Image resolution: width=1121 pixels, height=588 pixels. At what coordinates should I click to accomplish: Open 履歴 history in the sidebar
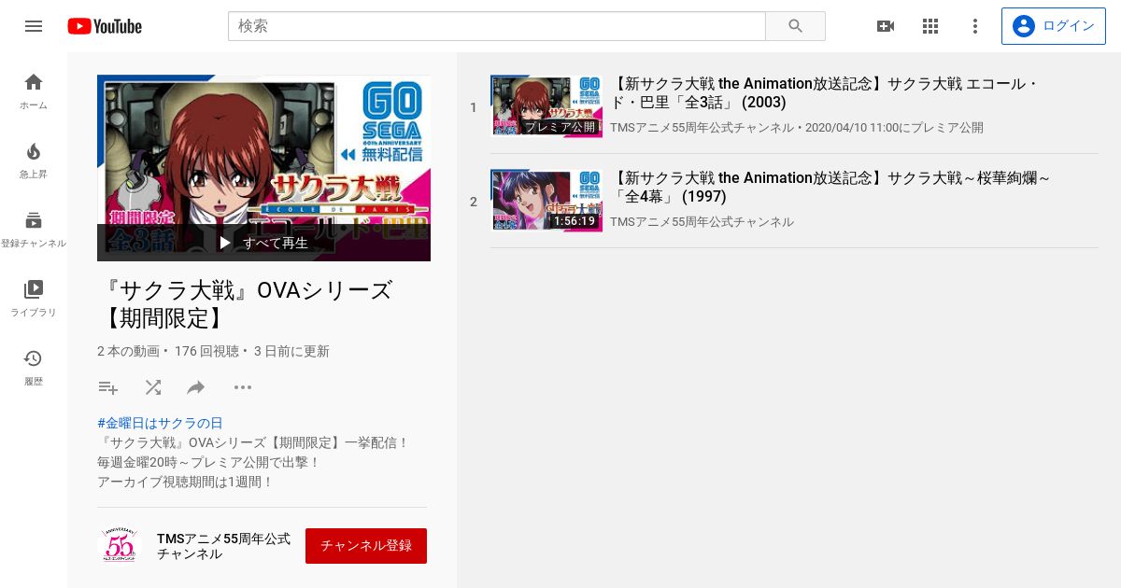(x=34, y=368)
